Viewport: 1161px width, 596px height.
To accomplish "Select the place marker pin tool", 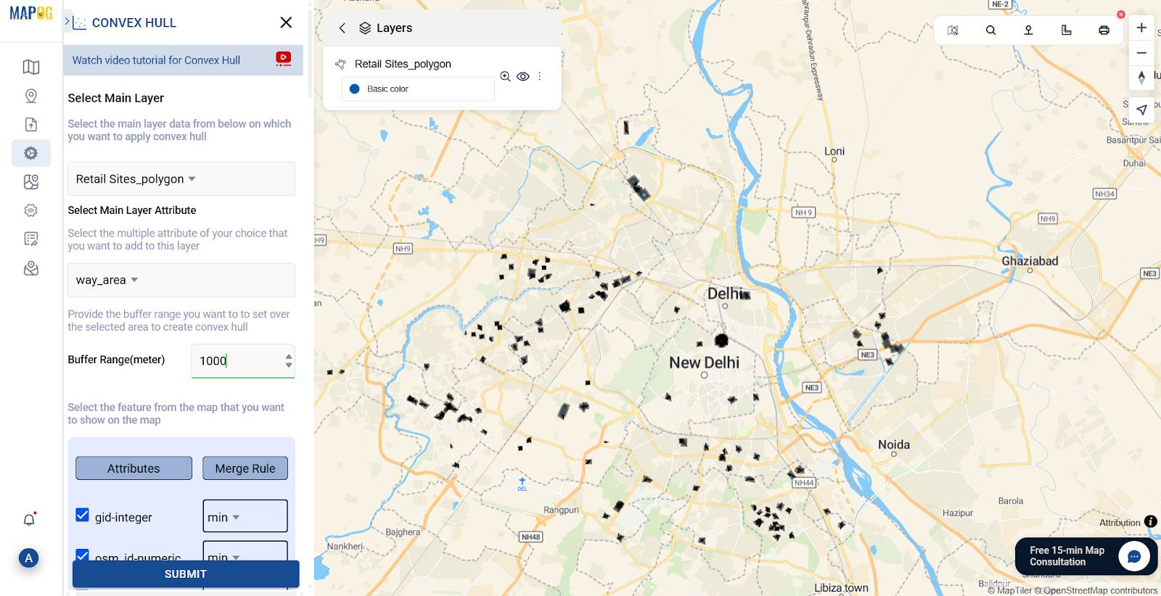I will click(x=1028, y=30).
